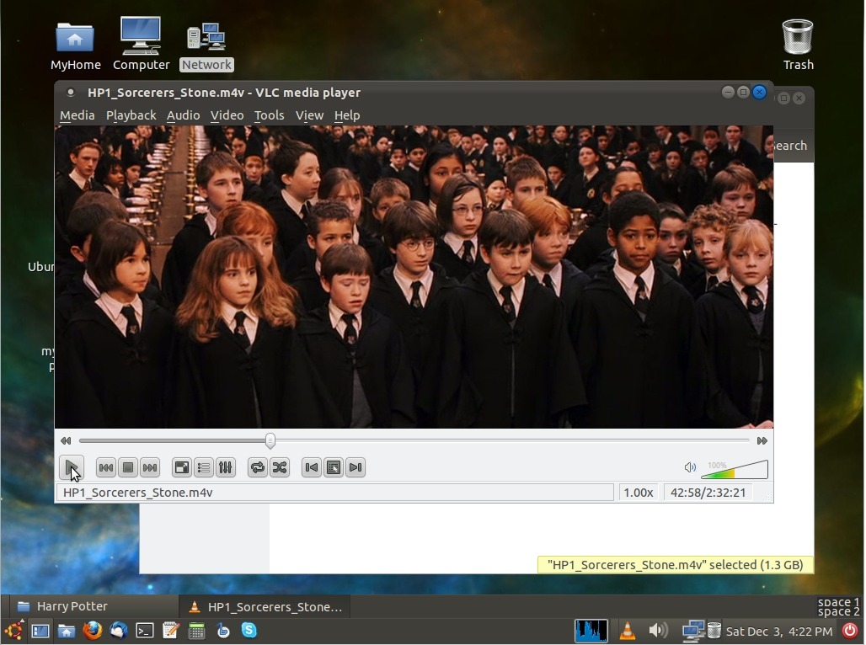The width and height of the screenshot is (866, 645).
Task: Launch Skype from the panel
Action: [249, 630]
